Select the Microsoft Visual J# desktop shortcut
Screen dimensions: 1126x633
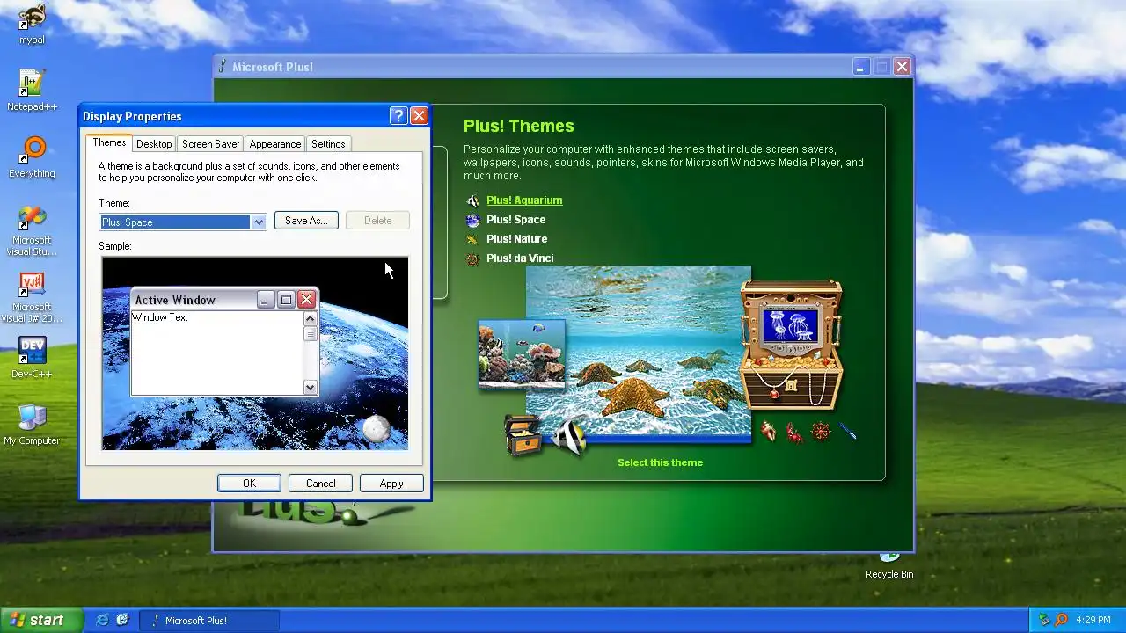coord(32,297)
